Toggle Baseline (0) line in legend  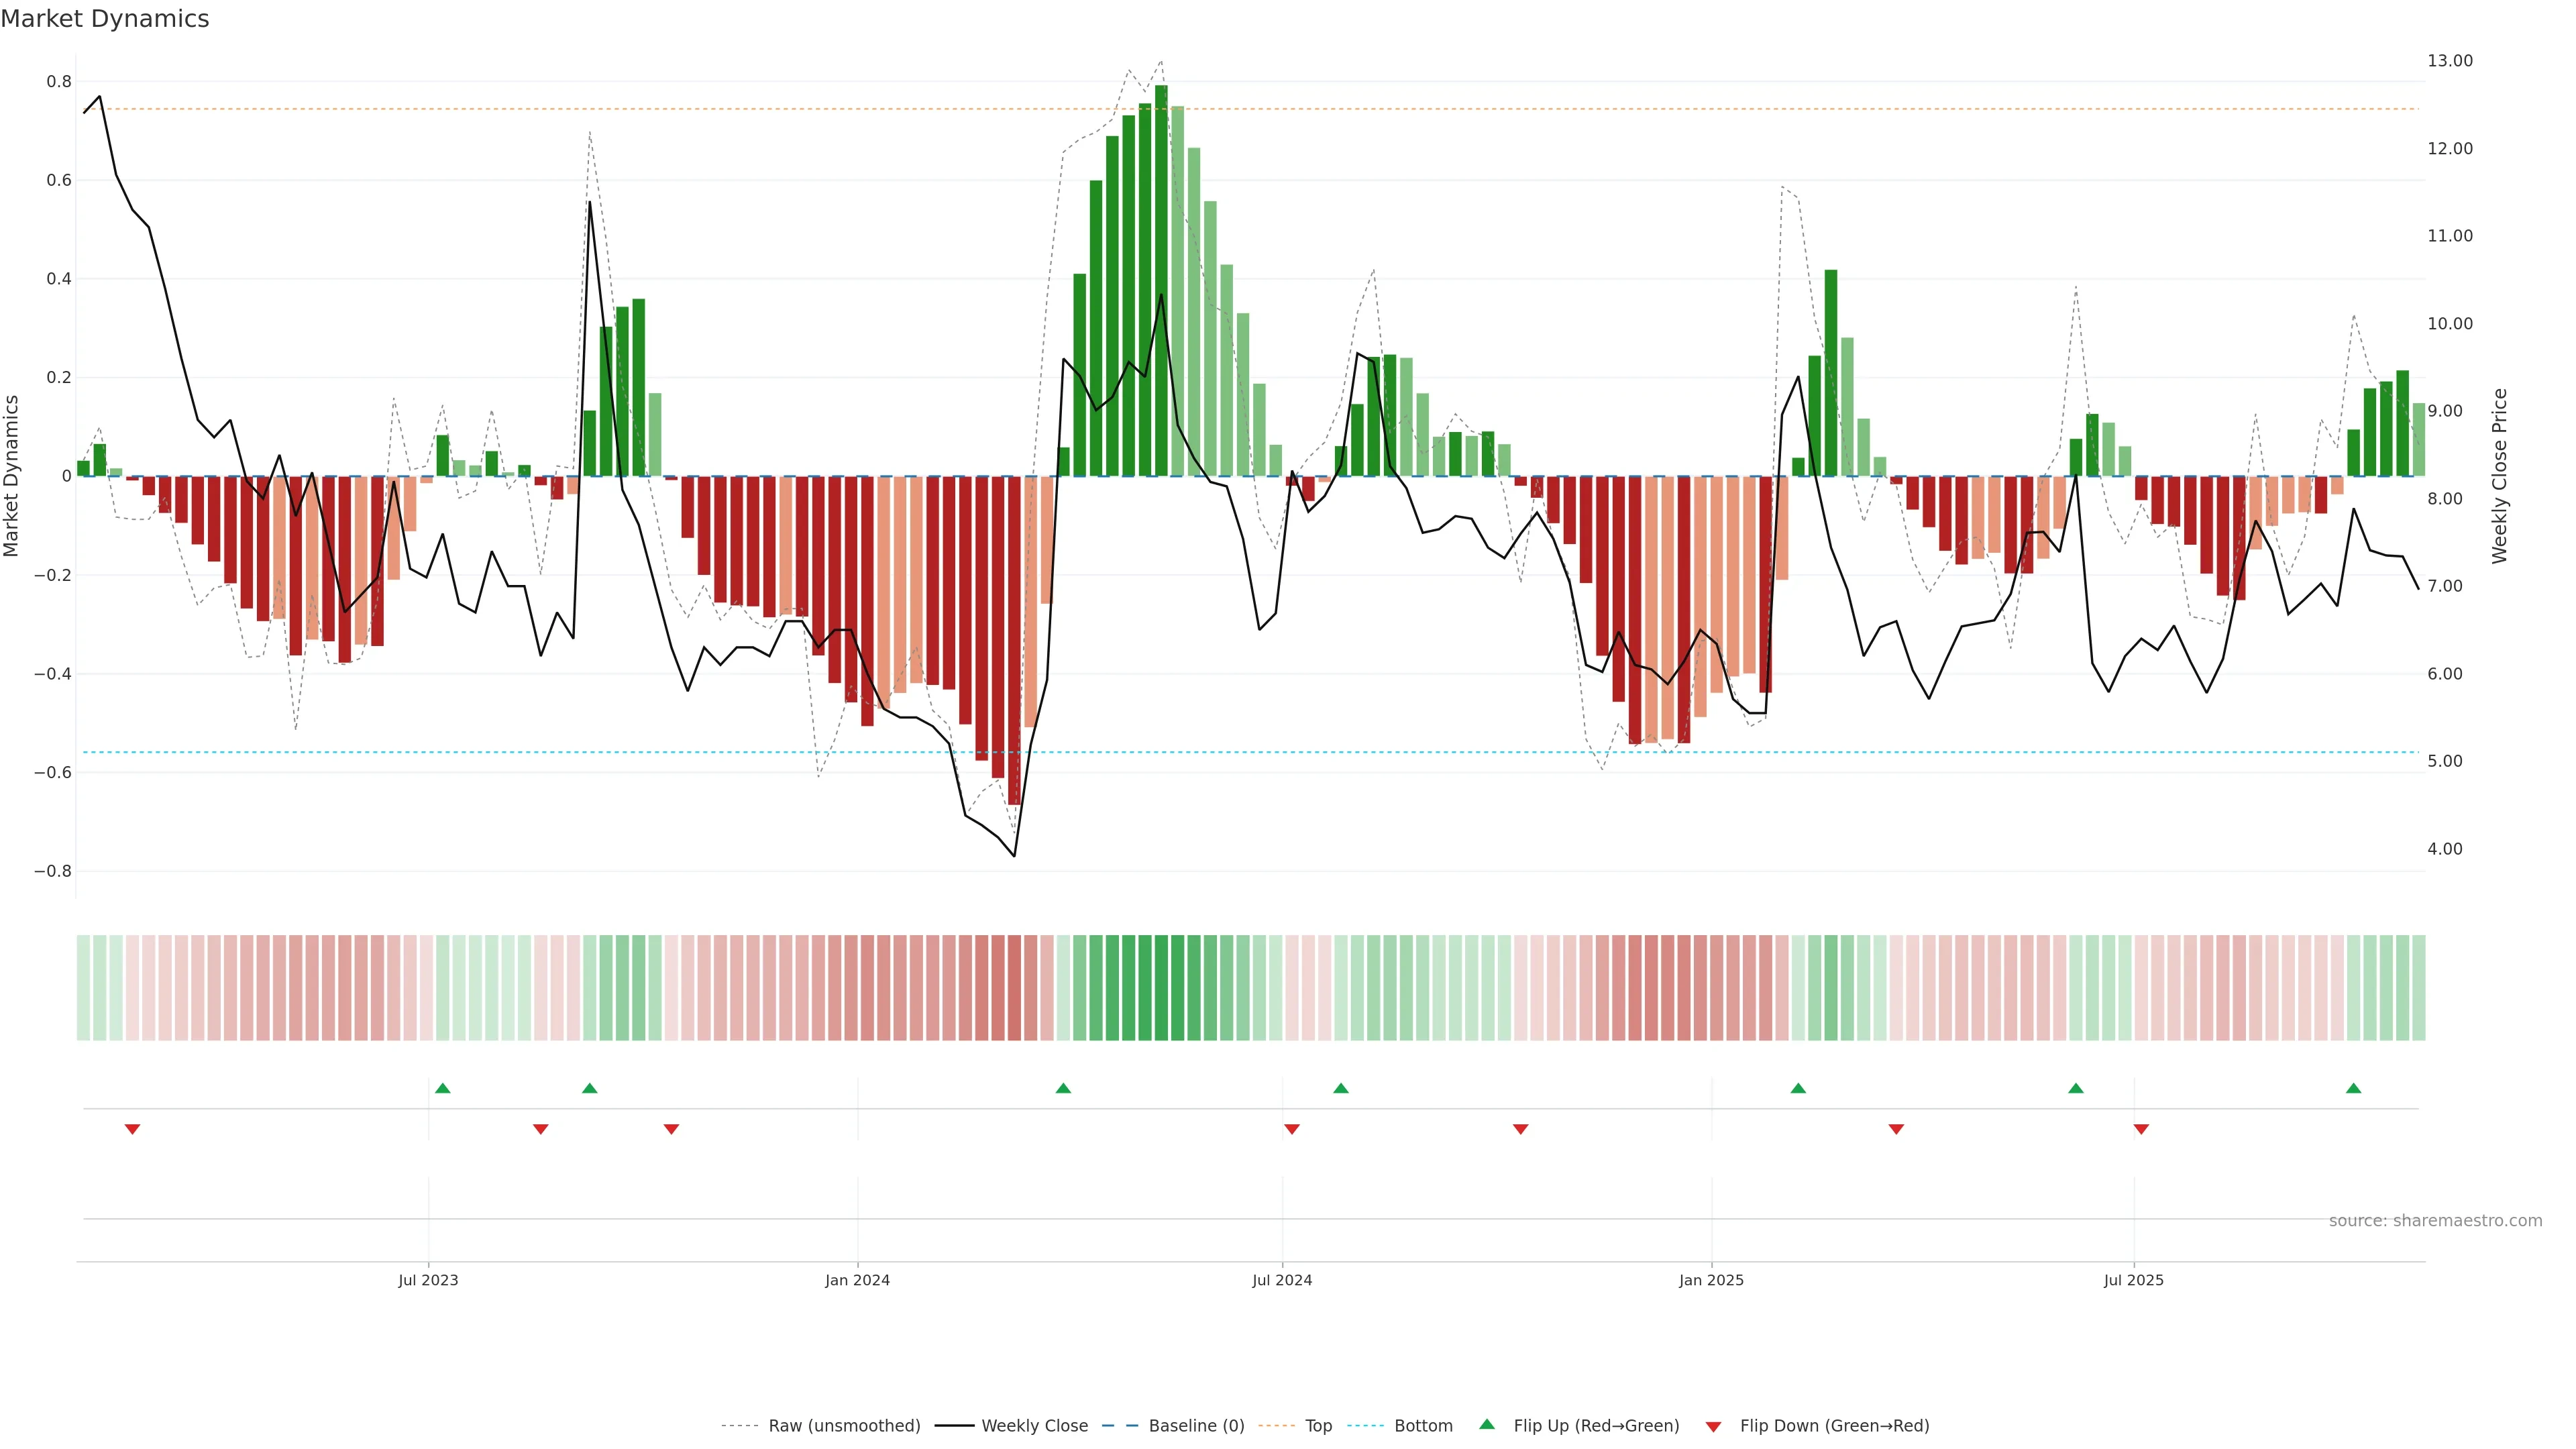1196,1426
